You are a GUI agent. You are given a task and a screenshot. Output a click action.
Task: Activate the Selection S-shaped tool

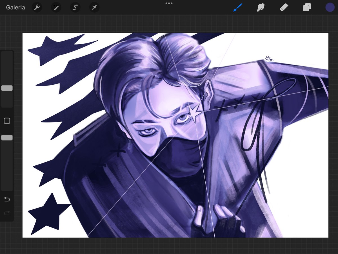point(75,8)
